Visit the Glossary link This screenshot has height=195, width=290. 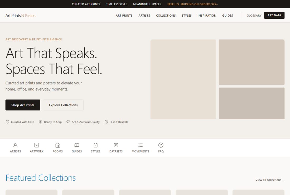254,16
